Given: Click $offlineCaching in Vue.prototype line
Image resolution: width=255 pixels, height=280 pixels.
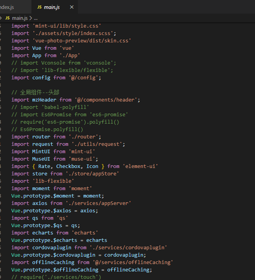Looking at the screenshot, I should (x=76, y=270).
